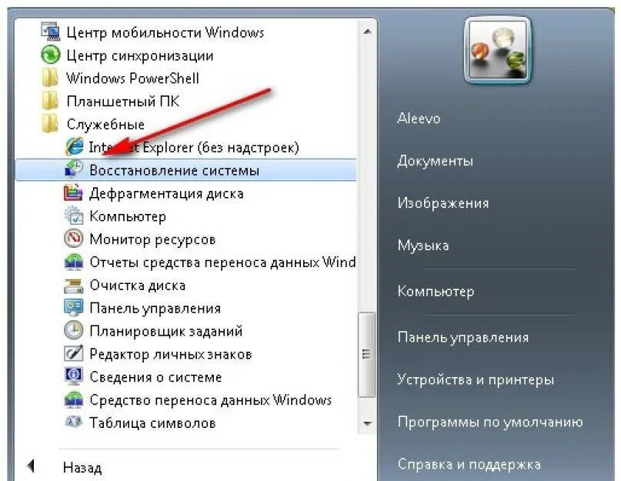Open the Очистка диска drive icon
This screenshot has height=481, width=621.
74,285
